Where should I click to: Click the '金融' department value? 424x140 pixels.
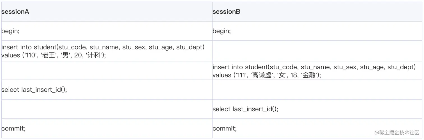310,75
